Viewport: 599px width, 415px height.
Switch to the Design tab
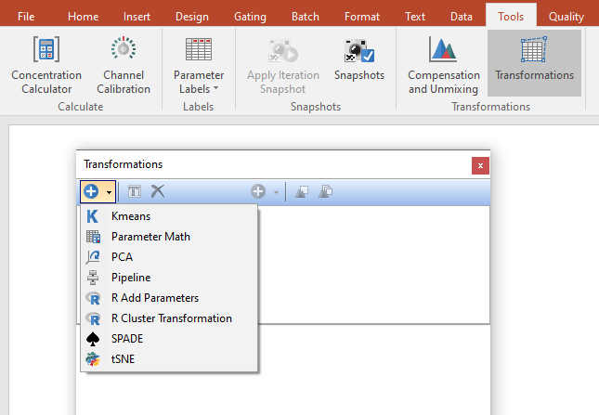click(x=191, y=17)
